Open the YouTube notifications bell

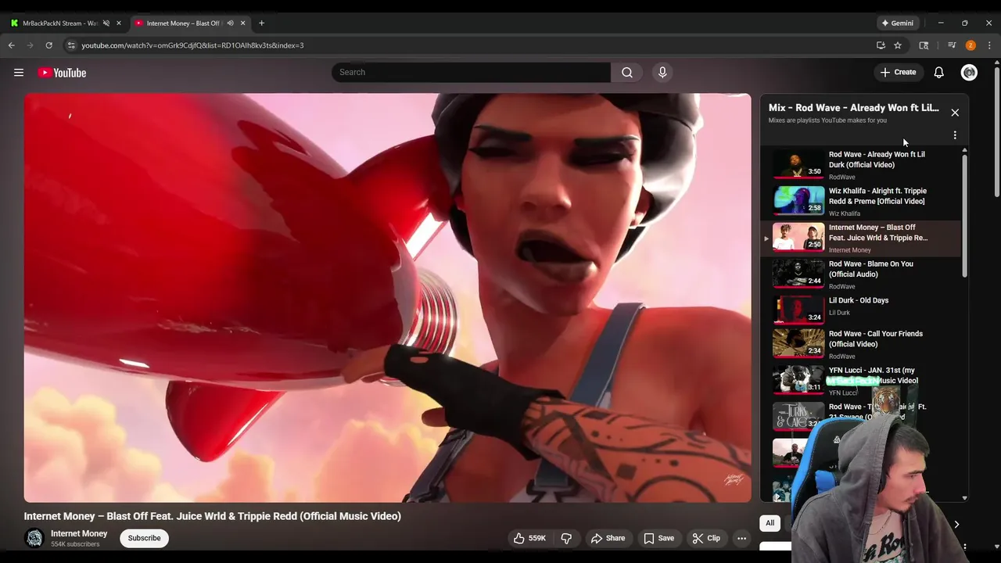click(x=938, y=72)
